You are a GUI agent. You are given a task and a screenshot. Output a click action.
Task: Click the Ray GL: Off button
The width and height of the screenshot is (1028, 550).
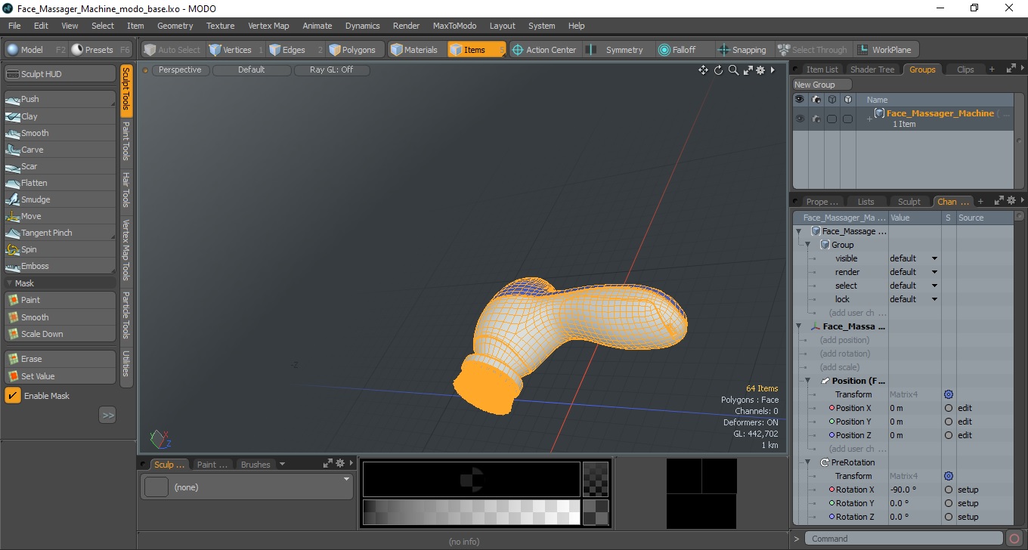[x=331, y=70]
